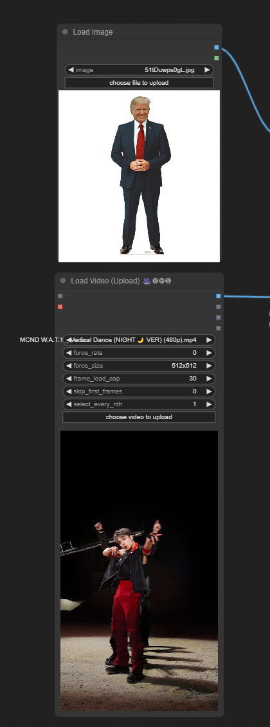This screenshot has width=270, height=727.
Task: Click the dance video preview thumbnail
Action: 139,570
